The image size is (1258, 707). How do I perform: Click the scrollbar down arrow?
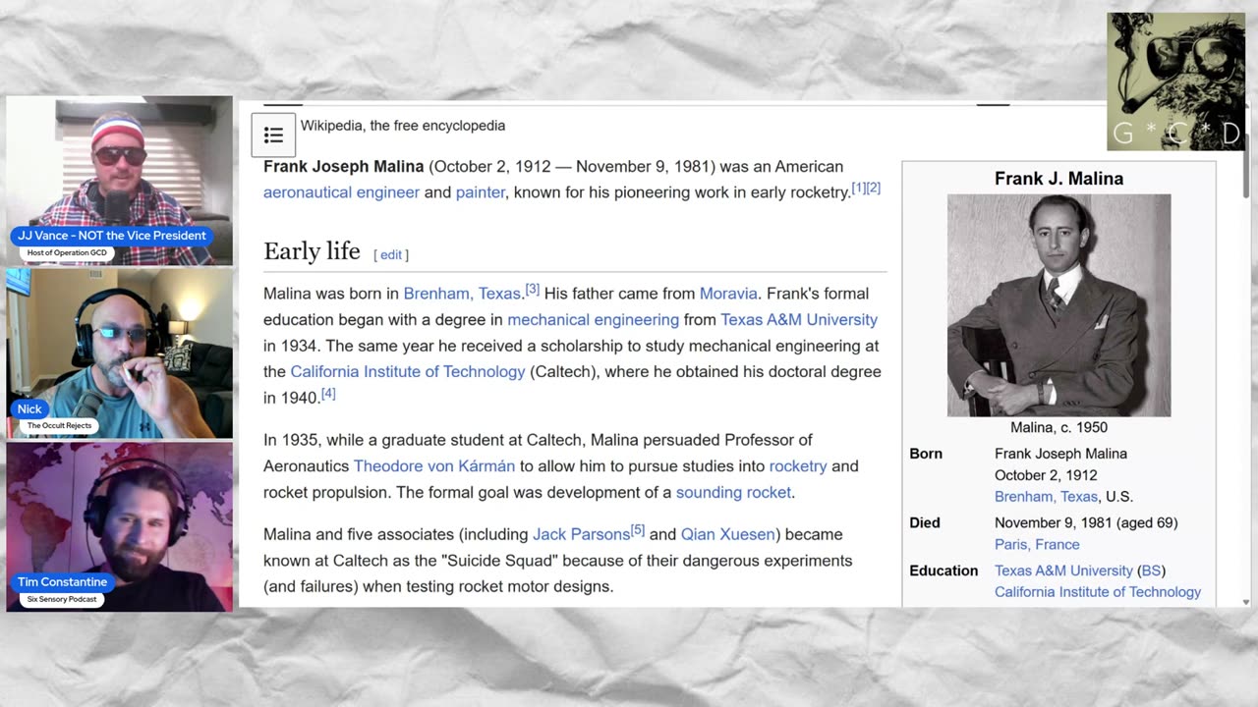coord(1246,602)
